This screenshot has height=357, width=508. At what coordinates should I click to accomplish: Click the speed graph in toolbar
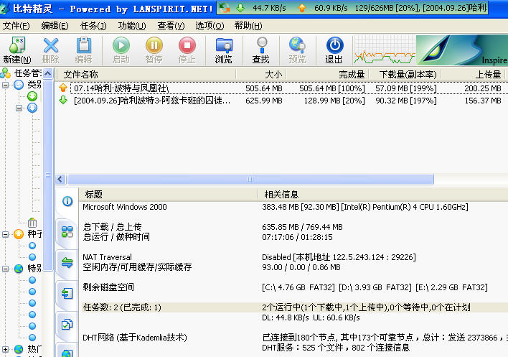pos(385,50)
